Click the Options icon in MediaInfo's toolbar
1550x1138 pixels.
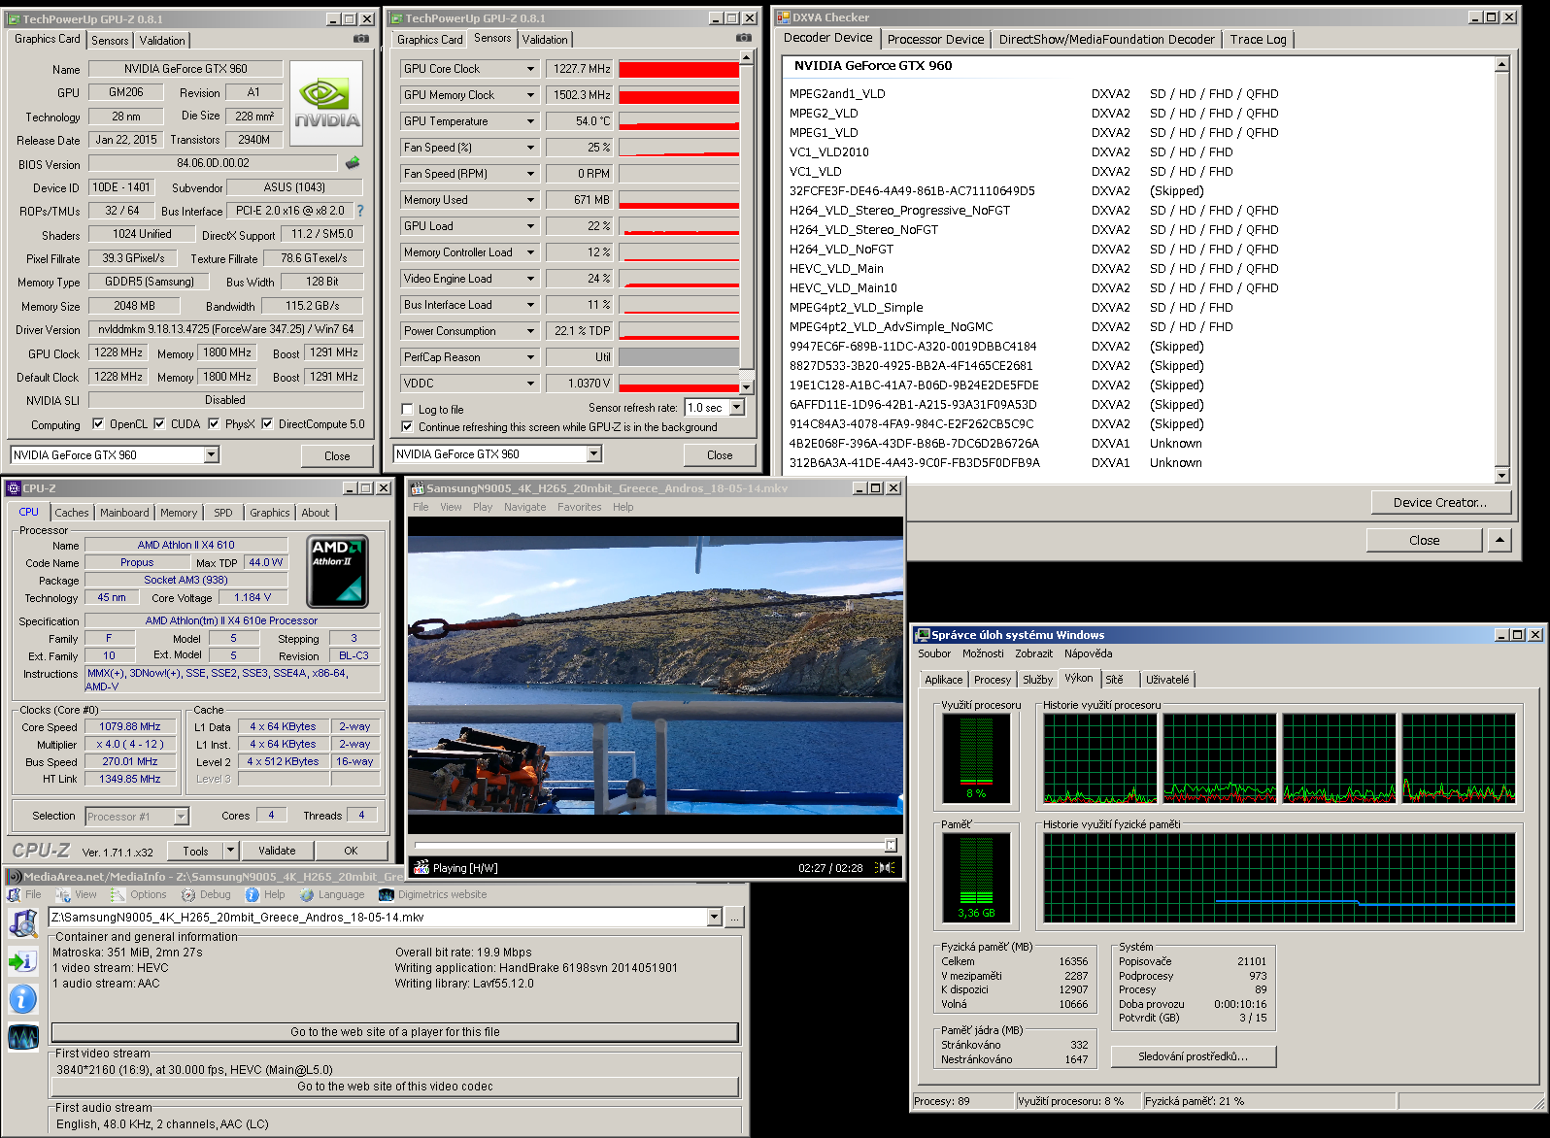point(118,895)
